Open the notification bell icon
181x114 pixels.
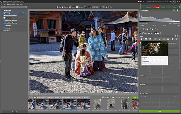[x=138, y=2]
